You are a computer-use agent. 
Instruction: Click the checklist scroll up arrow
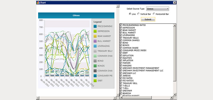(175, 25)
